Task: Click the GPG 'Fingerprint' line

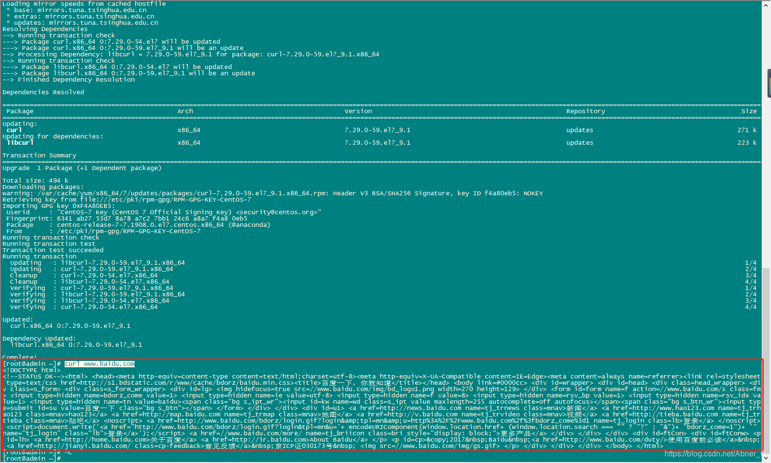Action: (127, 219)
